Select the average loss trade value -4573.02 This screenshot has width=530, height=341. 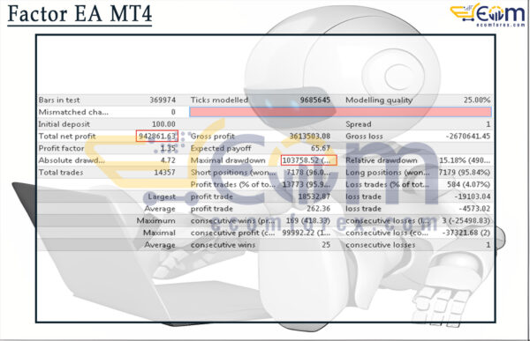point(474,209)
